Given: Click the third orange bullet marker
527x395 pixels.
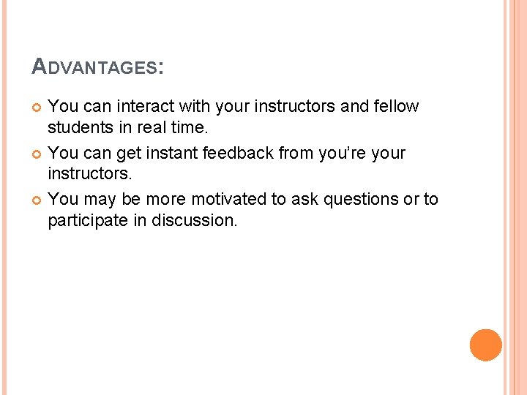Looking at the screenshot, I should [x=37, y=200].
